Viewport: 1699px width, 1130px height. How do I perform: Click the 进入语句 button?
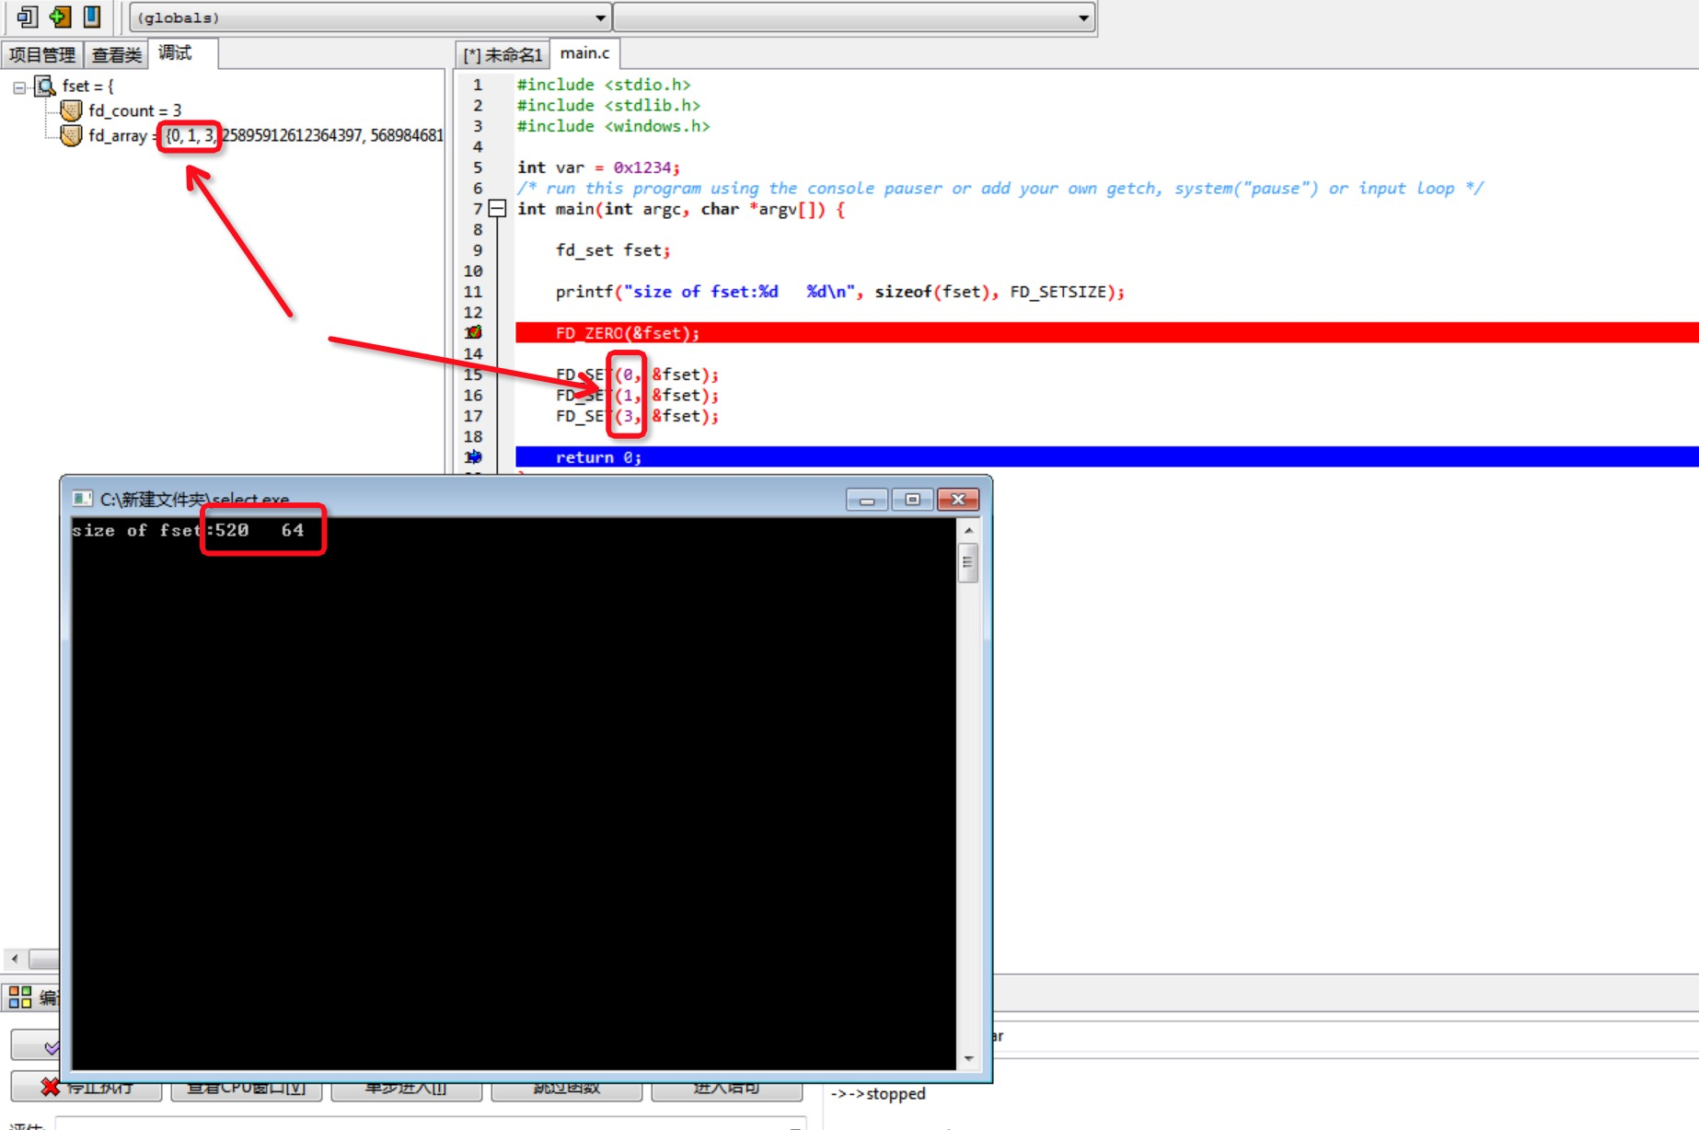click(727, 1088)
